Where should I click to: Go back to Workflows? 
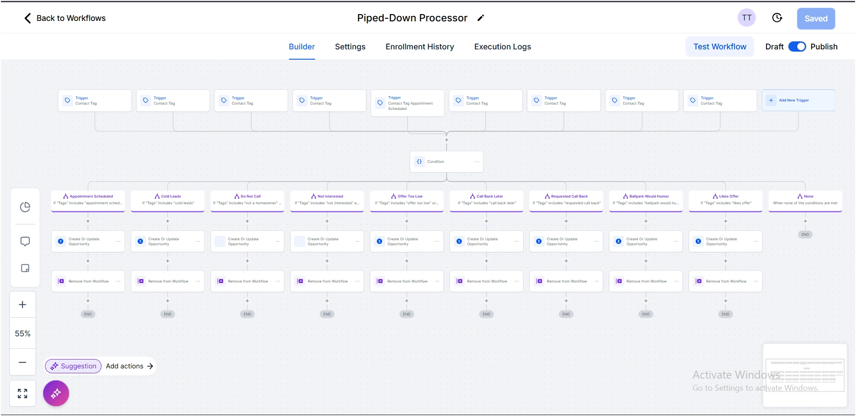[65, 18]
